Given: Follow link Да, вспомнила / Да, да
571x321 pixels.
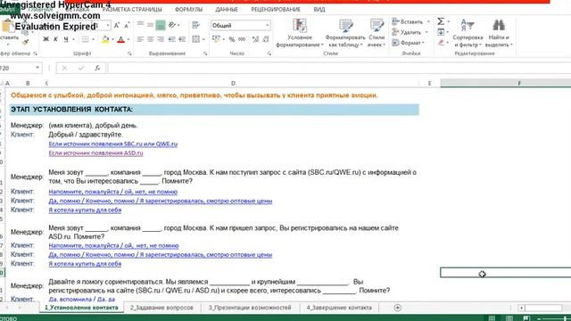Looking at the screenshot, I should [x=81, y=300].
